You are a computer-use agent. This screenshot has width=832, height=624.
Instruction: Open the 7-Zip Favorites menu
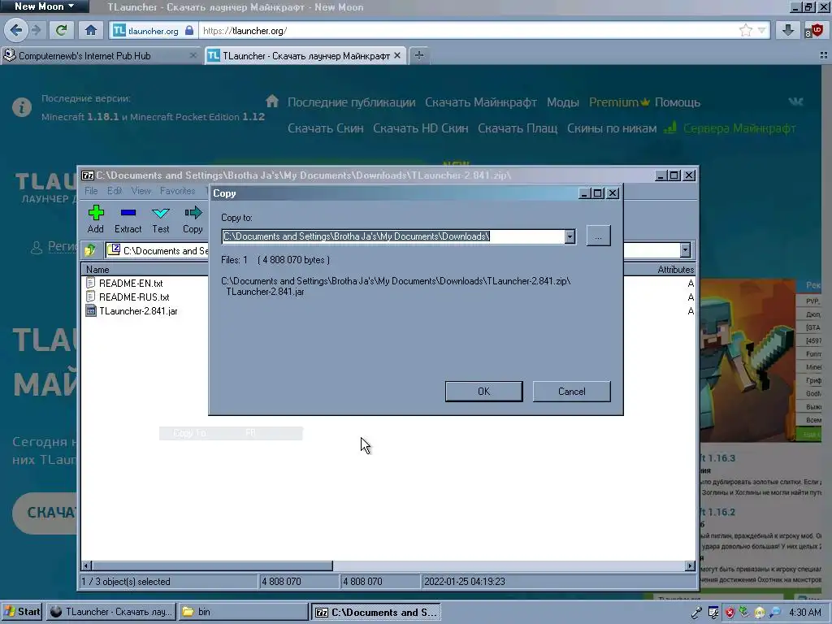[x=177, y=191]
